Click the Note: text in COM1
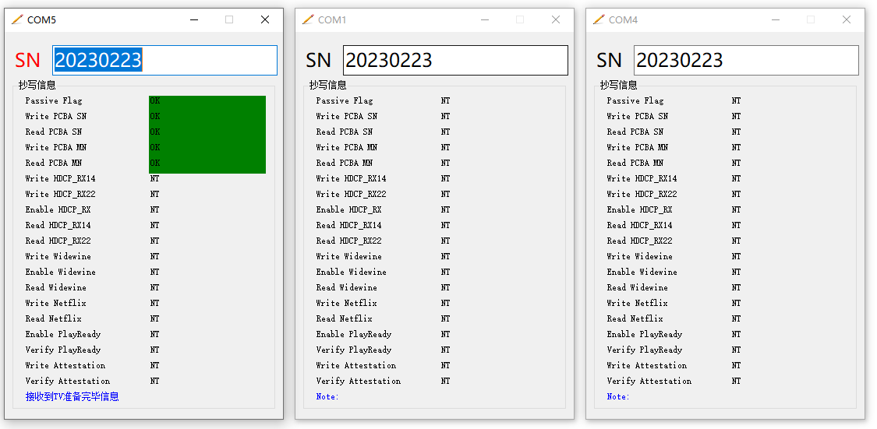877x429 pixels. click(x=327, y=396)
